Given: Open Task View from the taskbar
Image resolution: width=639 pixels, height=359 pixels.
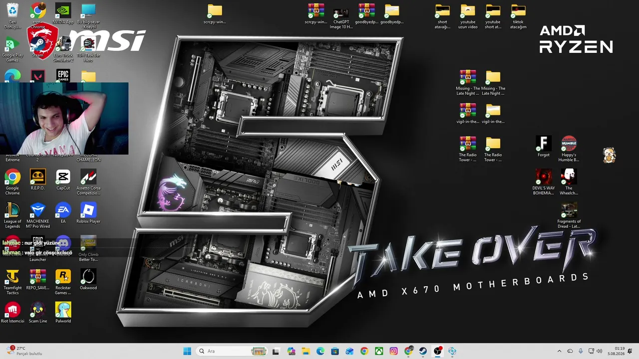Looking at the screenshot, I should coord(276,351).
